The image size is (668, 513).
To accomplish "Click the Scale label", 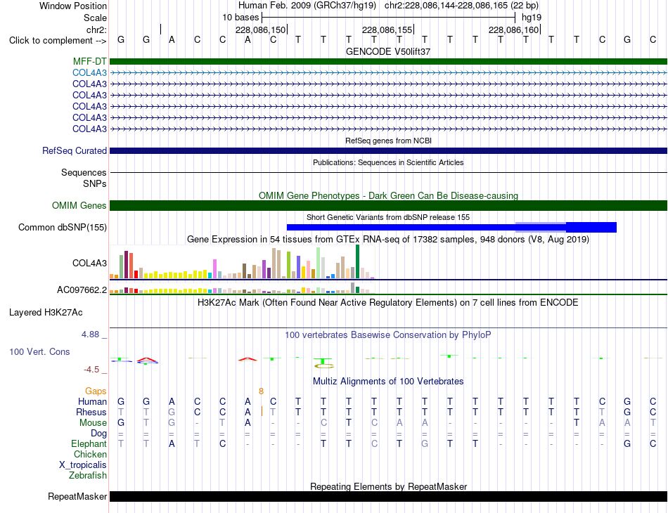I will coord(95,18).
